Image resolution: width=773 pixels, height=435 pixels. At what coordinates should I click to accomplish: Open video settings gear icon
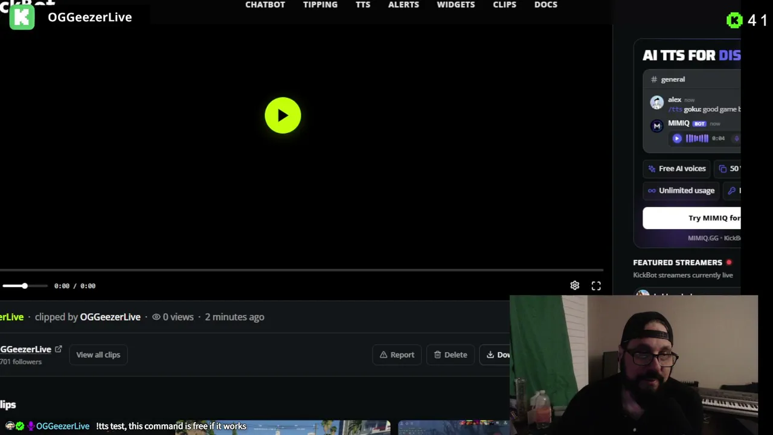(574, 286)
